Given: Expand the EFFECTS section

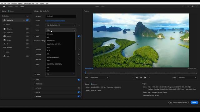Looking at the screenshot, I should pos(34,92).
